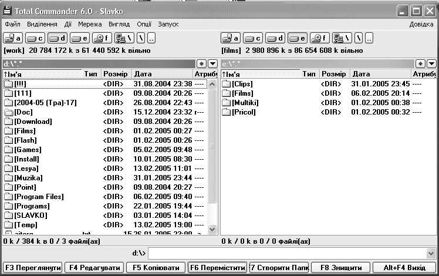The width and height of the screenshot is (439, 276).
Task: Open the Файл menu
Action: click(x=12, y=25)
